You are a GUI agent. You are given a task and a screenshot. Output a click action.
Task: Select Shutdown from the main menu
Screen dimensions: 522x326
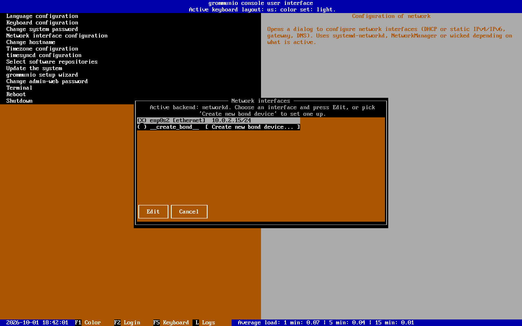tap(20, 101)
